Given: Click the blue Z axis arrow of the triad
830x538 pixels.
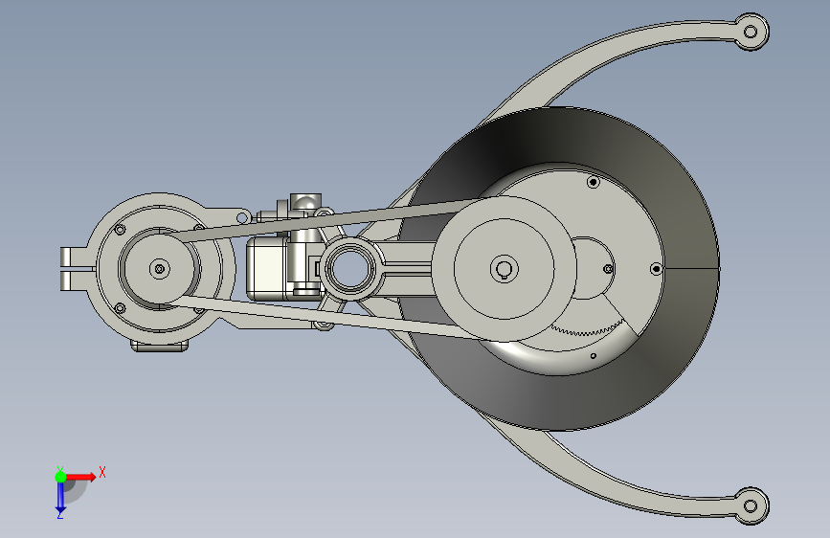Looking at the screenshot, I should tap(60, 497).
